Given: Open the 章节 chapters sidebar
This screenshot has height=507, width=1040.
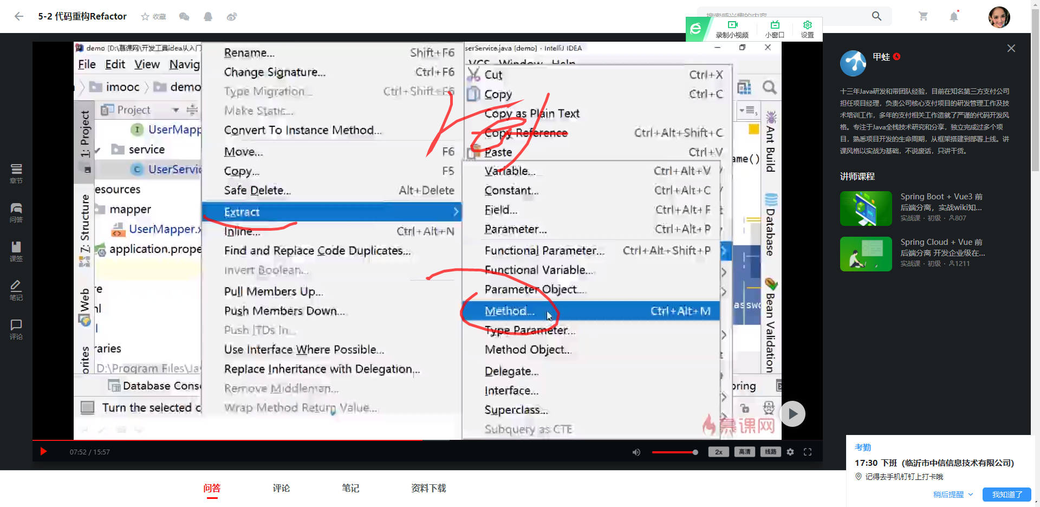Looking at the screenshot, I should coord(16,174).
